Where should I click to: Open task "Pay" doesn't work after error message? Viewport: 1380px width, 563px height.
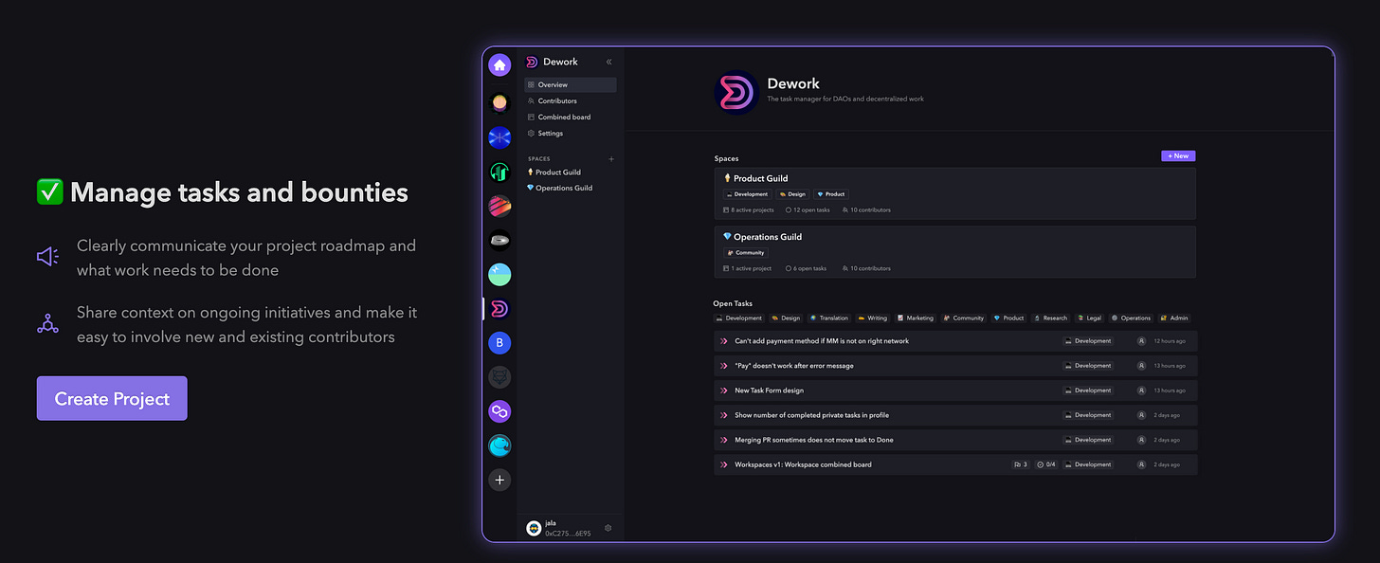tap(955, 366)
